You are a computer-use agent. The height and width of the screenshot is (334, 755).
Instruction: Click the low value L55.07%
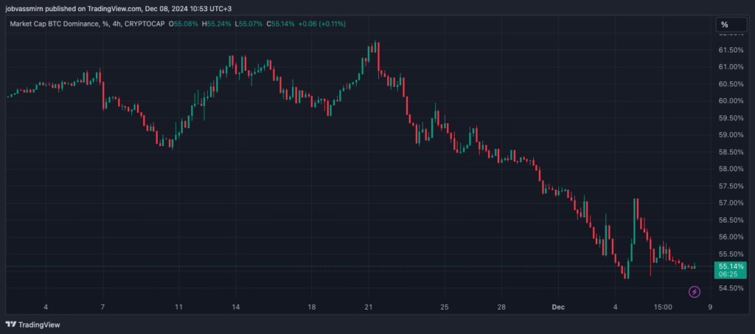[x=248, y=24]
